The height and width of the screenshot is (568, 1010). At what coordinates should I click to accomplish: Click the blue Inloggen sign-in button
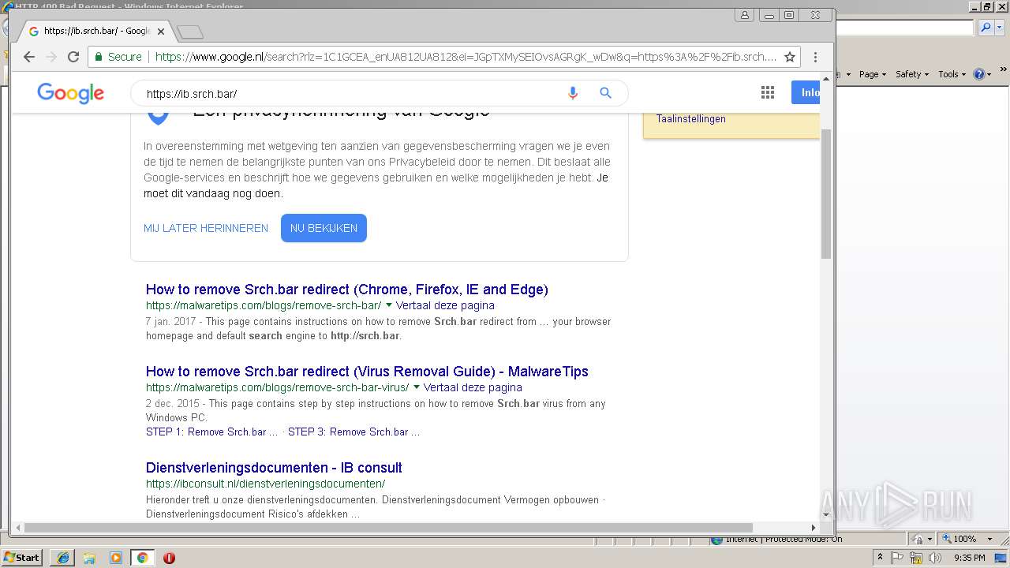pyautogui.click(x=806, y=93)
